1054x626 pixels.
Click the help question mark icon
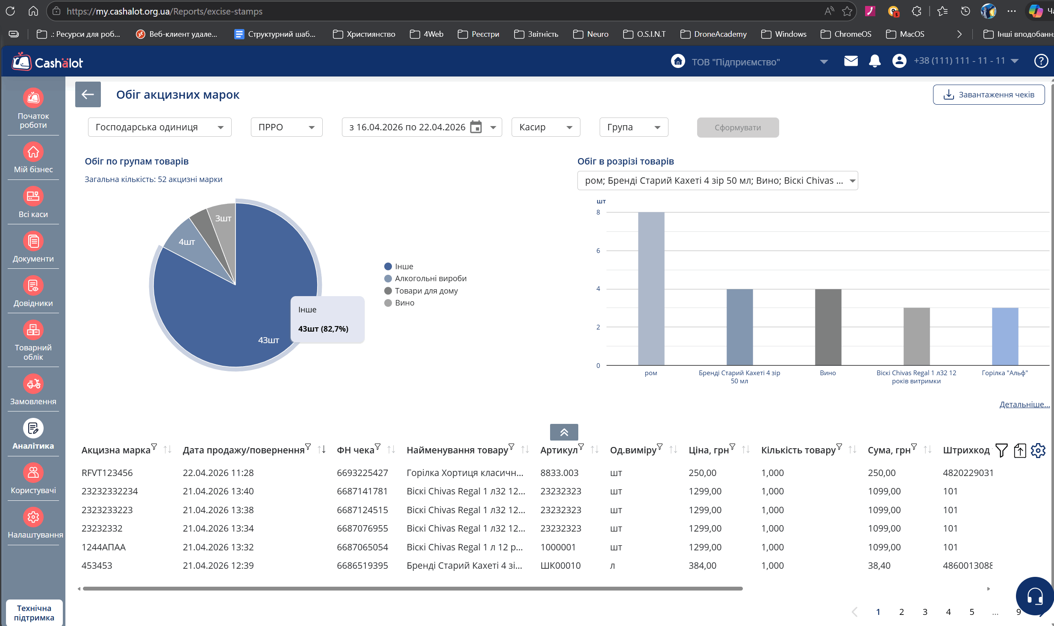pos(1041,61)
